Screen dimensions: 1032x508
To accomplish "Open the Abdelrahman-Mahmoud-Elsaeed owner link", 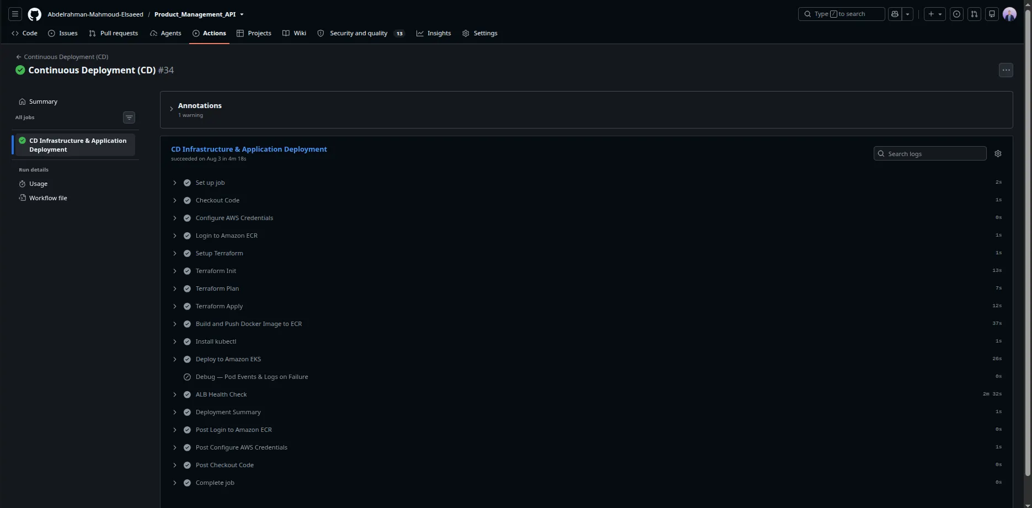I will (95, 14).
